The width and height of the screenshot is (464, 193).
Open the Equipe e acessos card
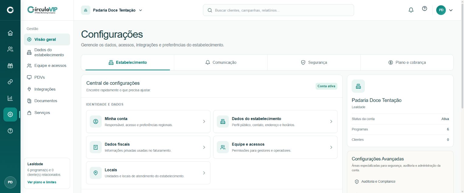tap(275, 147)
